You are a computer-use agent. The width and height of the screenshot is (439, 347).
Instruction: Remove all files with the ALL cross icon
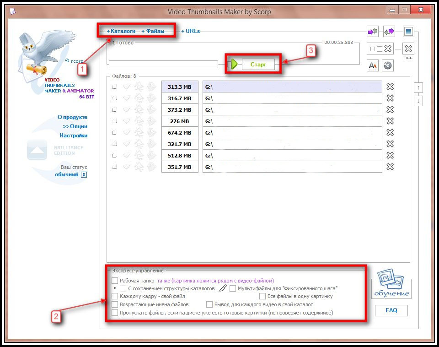[x=408, y=49]
